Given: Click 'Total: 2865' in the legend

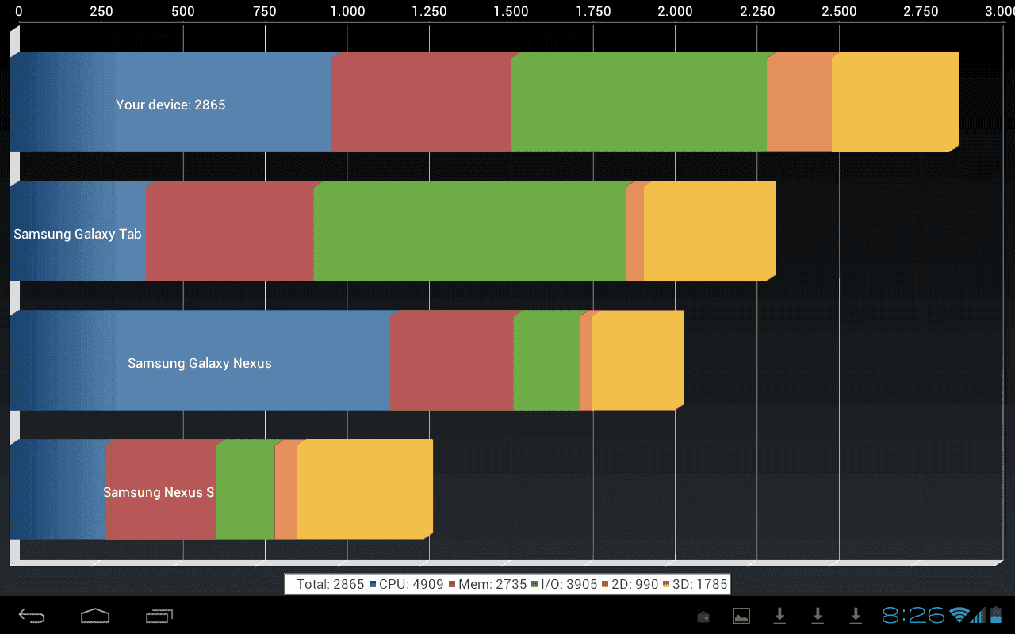Looking at the screenshot, I should (330, 584).
